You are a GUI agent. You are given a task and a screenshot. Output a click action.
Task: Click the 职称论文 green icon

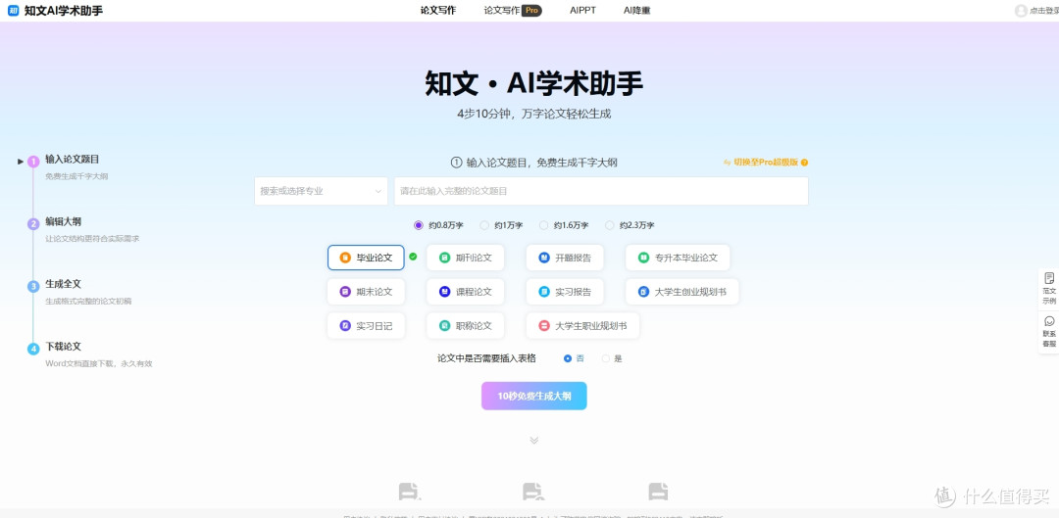[444, 326]
